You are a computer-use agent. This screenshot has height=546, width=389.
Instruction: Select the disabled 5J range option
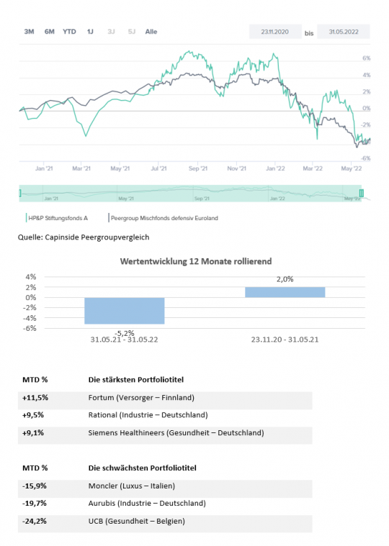click(x=131, y=32)
